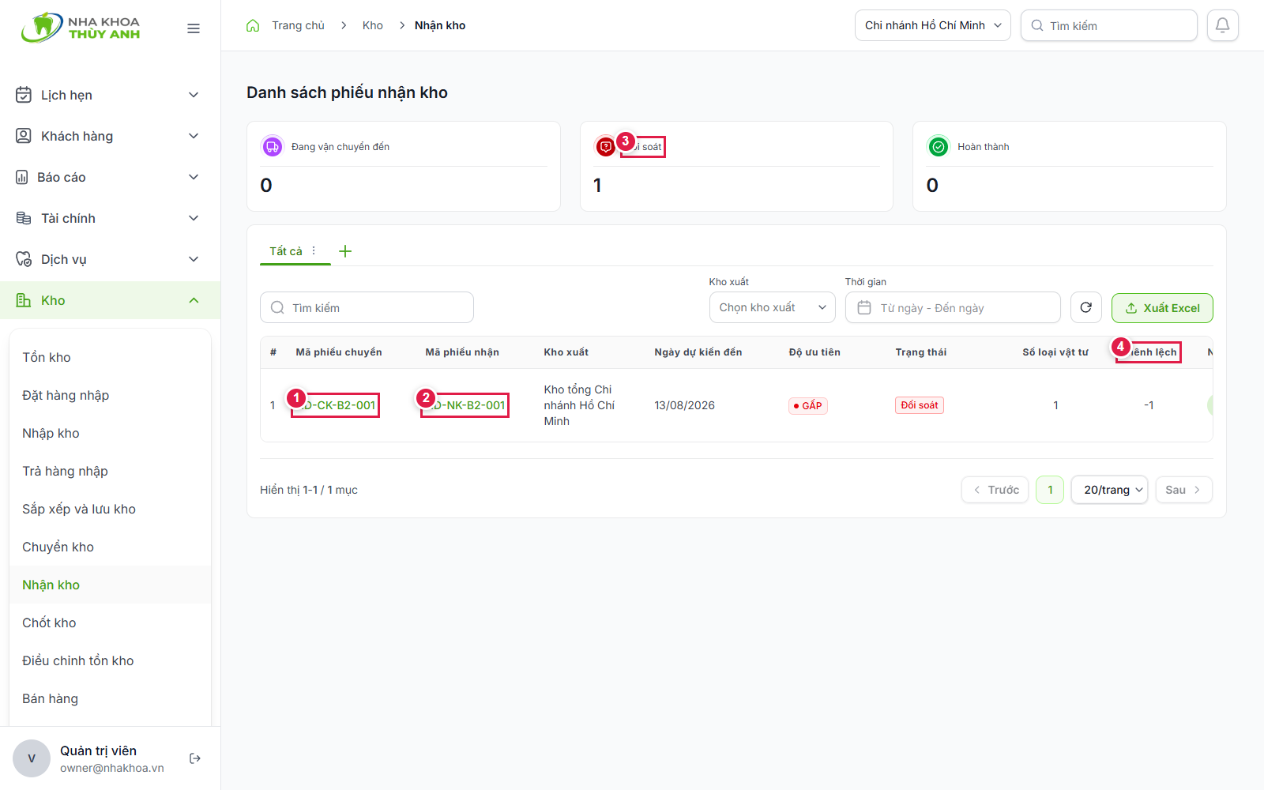Screen dimensions: 1264x790
Task: Click the Xuất Excel button
Action: 1162,308
